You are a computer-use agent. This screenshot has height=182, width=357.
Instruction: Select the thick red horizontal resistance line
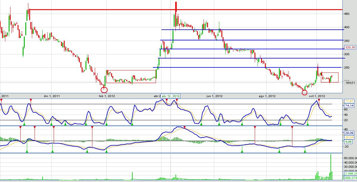(x=238, y=10)
